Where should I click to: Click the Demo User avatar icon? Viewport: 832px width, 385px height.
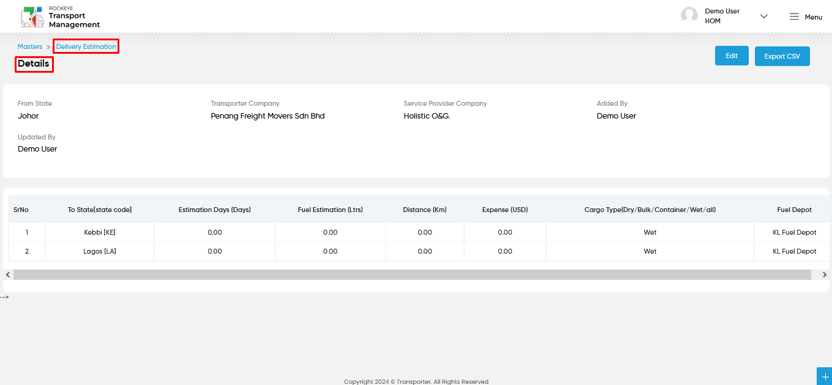tap(689, 16)
